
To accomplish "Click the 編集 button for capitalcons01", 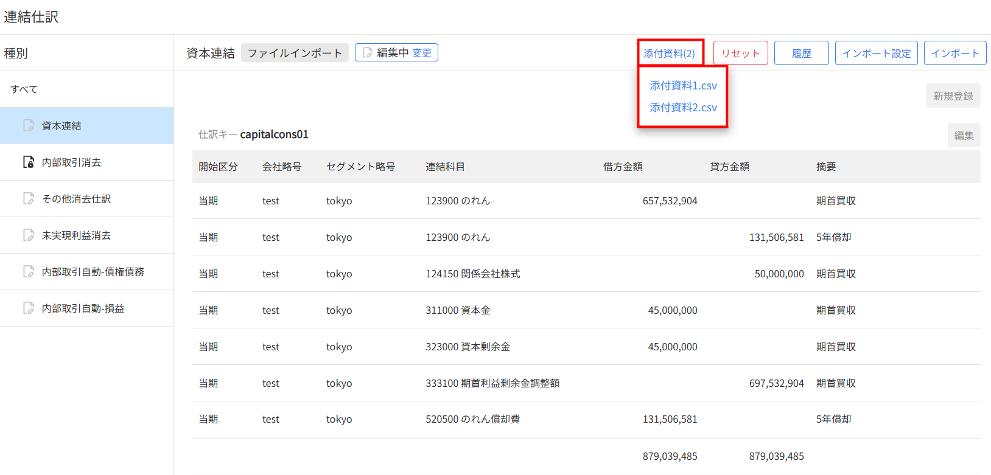I will click(964, 135).
